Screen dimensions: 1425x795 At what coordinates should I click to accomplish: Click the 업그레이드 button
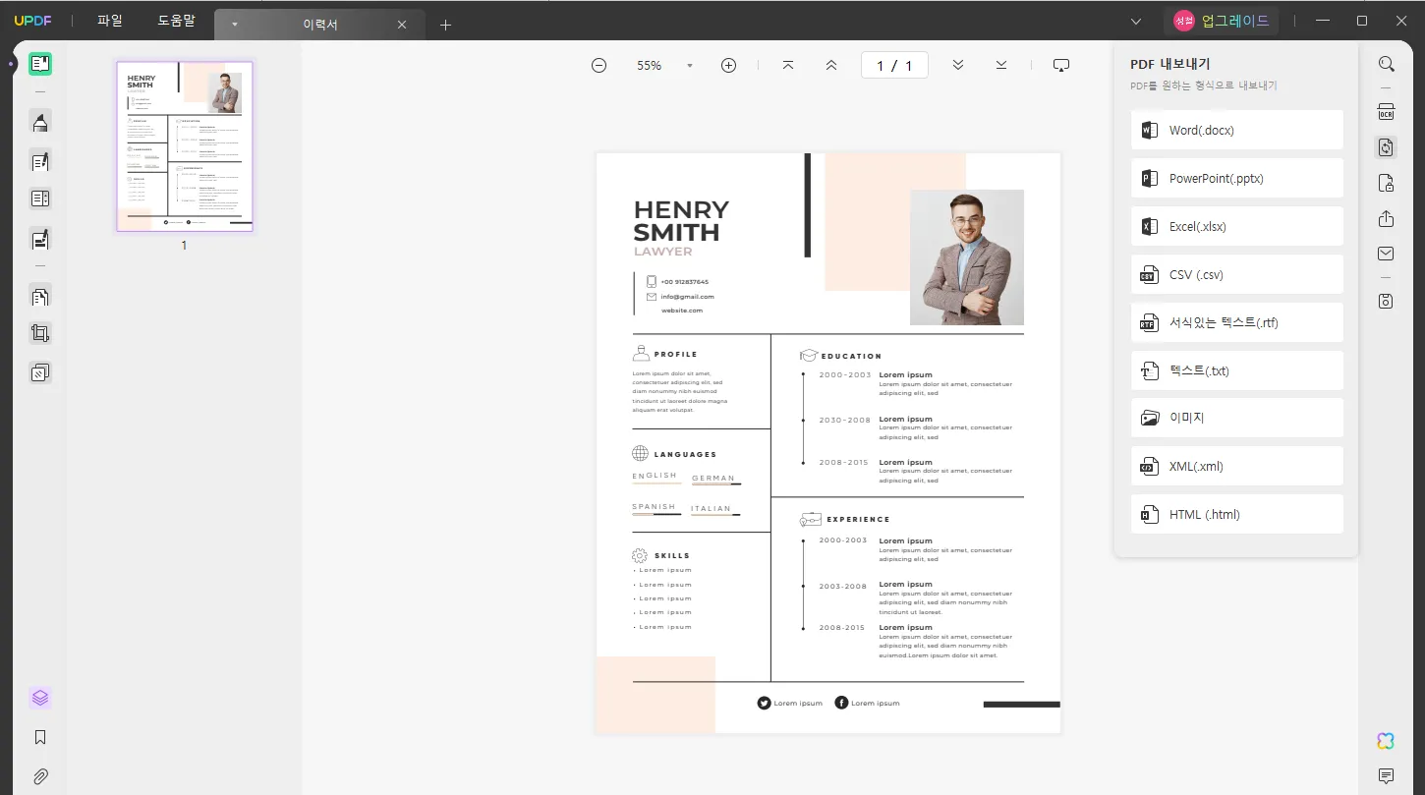pos(1222,21)
